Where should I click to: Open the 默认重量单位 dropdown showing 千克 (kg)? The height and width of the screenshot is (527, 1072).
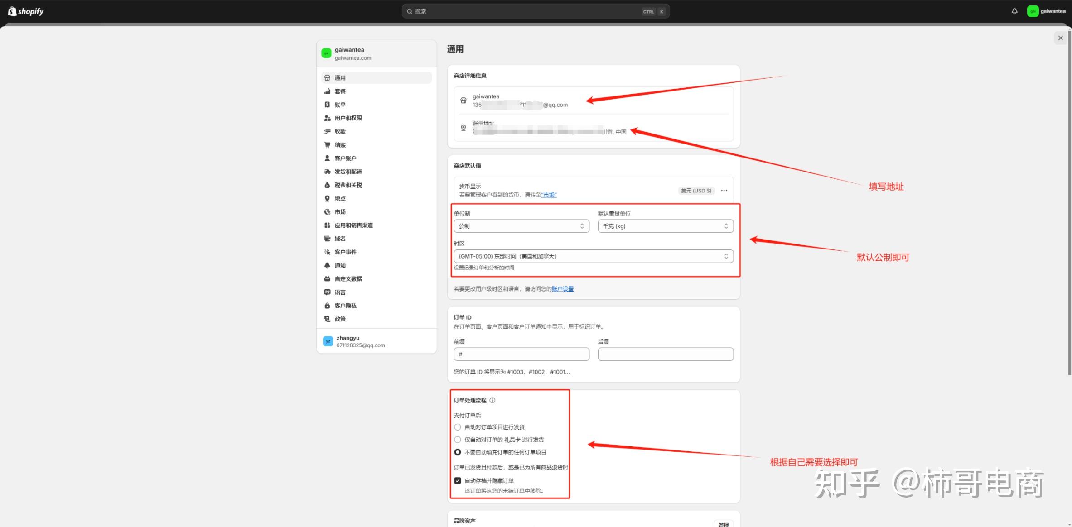point(666,226)
